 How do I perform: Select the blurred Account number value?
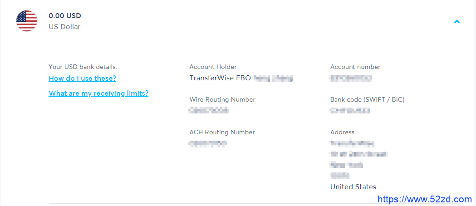pyautogui.click(x=351, y=78)
